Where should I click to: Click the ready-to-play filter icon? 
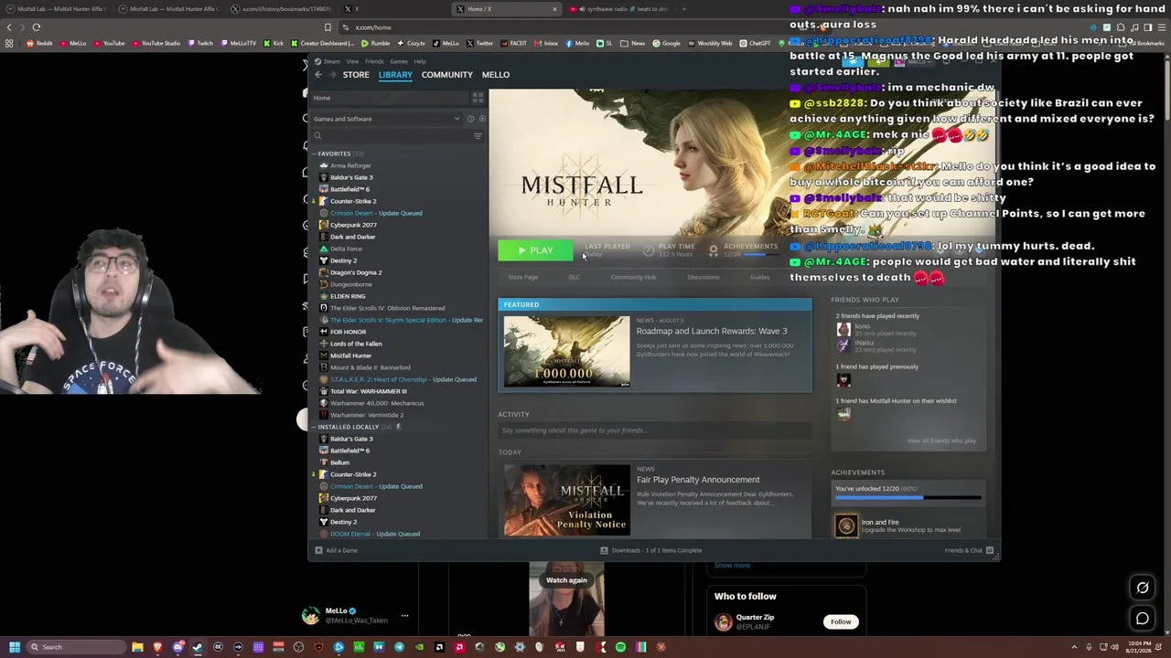(x=482, y=119)
